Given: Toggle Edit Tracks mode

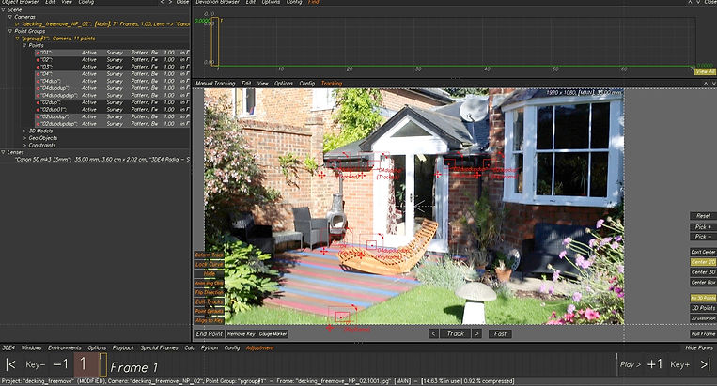Looking at the screenshot, I should pyautogui.click(x=209, y=301).
